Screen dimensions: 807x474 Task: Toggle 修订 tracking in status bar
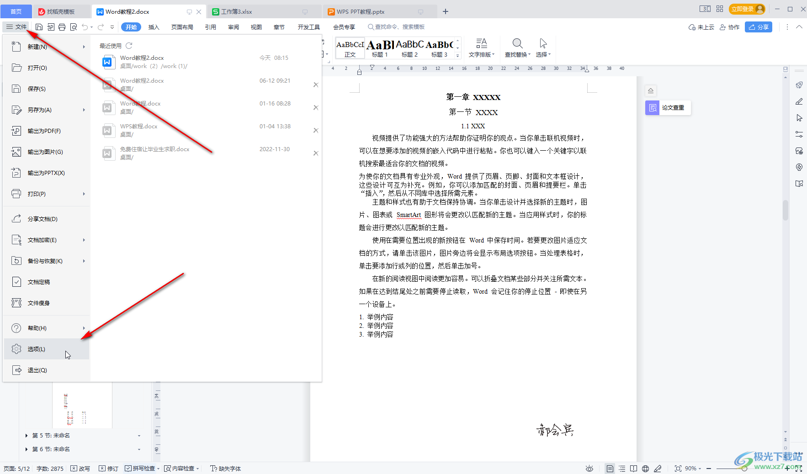(109, 469)
